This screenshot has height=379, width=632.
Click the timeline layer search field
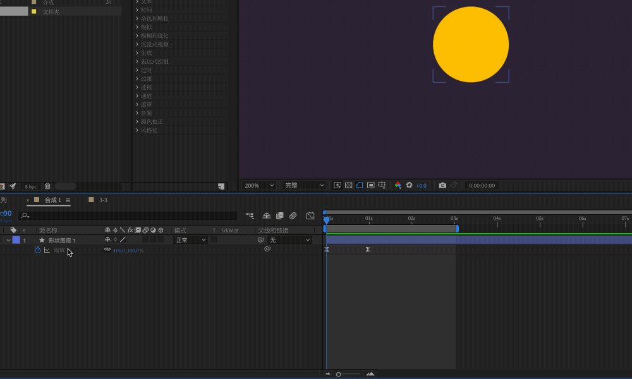[x=128, y=216]
